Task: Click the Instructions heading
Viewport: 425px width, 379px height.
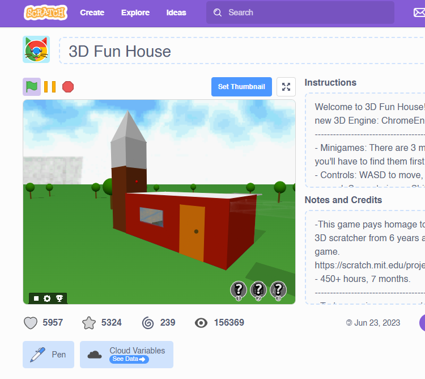Action: coord(330,82)
